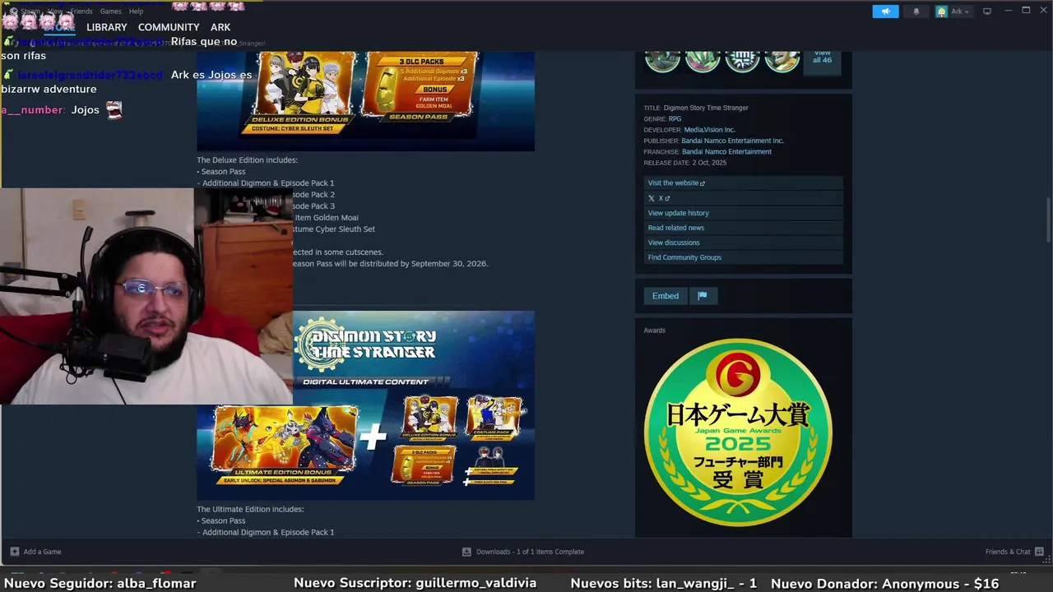Screen dimensions: 1053x592
Task: Click 'TITLE: Digimon Story Time Stranger' text
Action: (x=696, y=108)
